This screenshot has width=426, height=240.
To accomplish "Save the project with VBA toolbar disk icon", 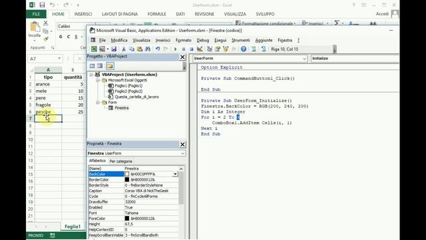I will [114, 49].
